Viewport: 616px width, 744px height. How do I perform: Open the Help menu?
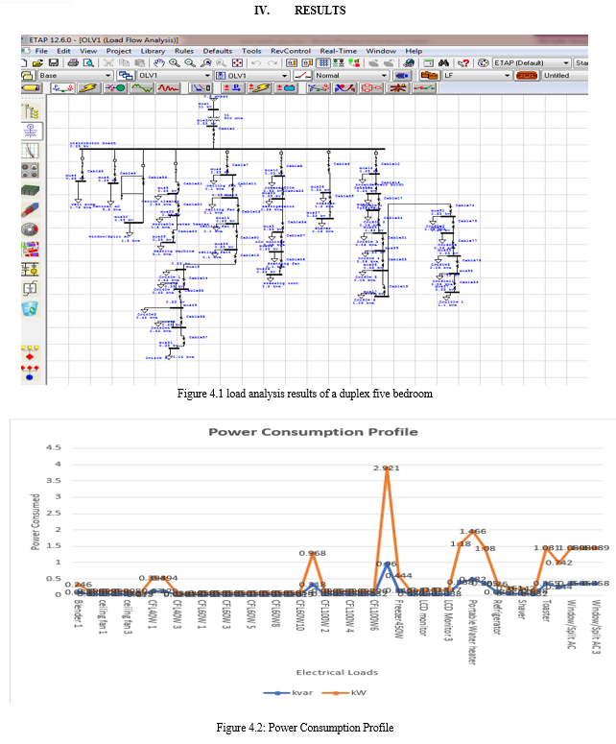pyautogui.click(x=414, y=51)
